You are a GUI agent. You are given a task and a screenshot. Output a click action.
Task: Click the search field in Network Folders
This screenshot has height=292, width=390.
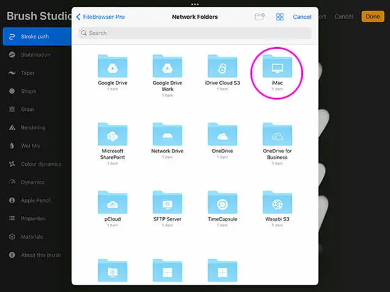click(195, 33)
